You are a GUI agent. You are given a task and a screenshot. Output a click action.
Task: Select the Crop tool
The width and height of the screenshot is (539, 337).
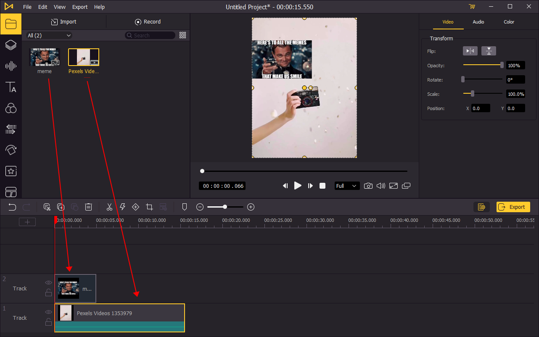(149, 207)
